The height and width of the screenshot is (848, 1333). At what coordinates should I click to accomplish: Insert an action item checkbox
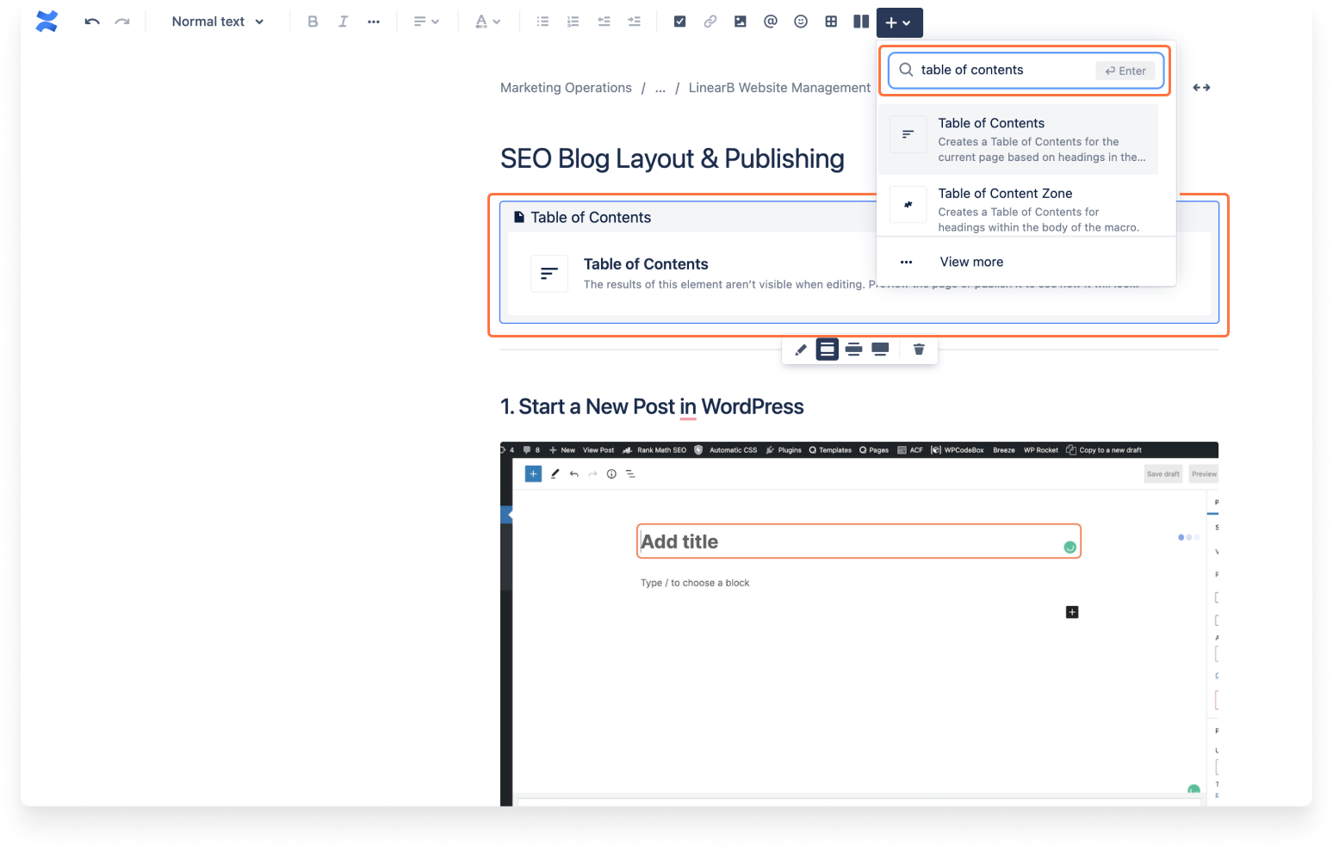coord(679,22)
